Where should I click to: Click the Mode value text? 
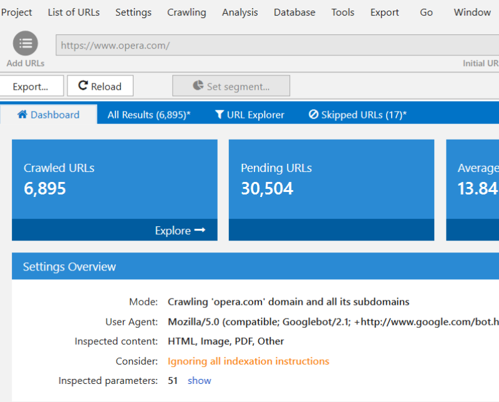(288, 302)
